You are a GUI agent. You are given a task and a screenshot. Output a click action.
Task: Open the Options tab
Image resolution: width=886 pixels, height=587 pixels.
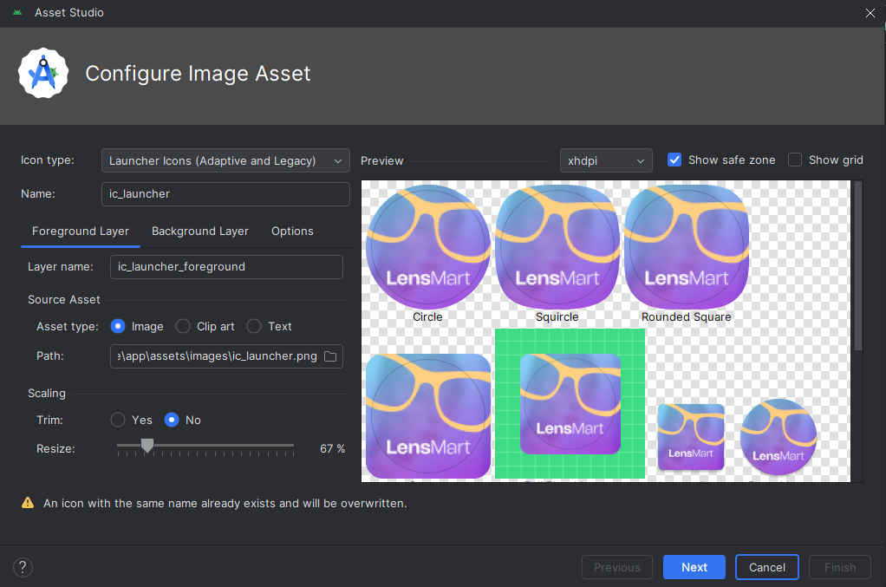292,232
